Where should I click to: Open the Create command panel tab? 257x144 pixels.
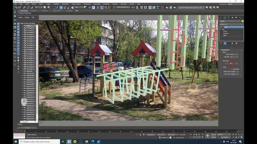pos(221,18)
